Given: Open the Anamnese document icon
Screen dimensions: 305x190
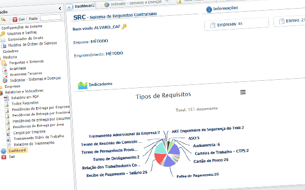Looking at the screenshot, I should (5, 69).
